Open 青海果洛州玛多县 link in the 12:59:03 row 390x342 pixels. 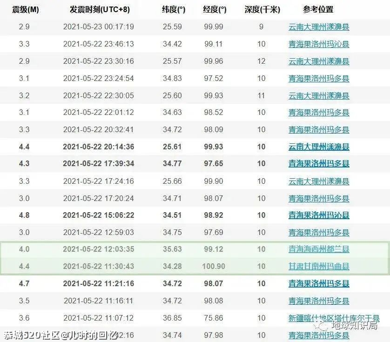click(x=319, y=232)
